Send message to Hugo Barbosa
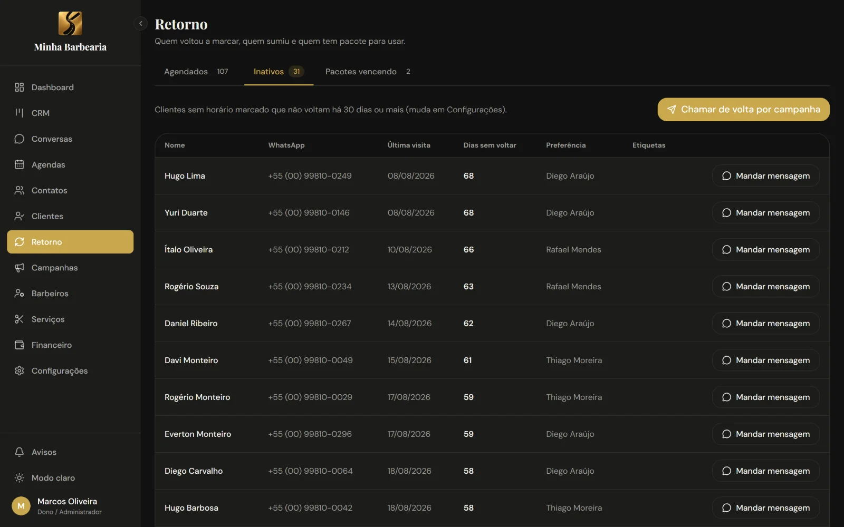This screenshot has height=527, width=844. (766, 508)
